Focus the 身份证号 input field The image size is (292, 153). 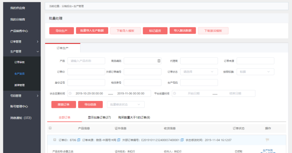[86, 83]
